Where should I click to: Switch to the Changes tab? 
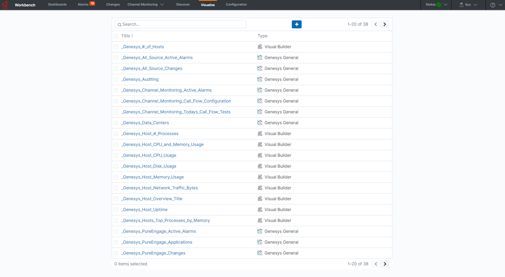(113, 4)
